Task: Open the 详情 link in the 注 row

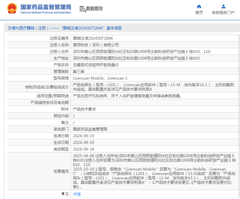Action: tap(77, 194)
